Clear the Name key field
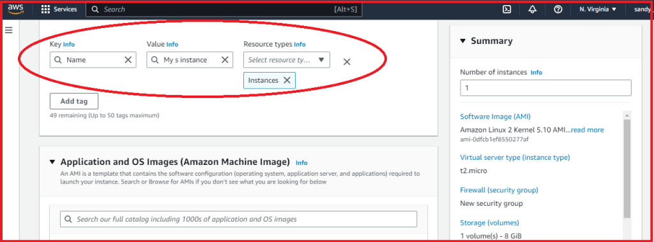 pos(128,60)
